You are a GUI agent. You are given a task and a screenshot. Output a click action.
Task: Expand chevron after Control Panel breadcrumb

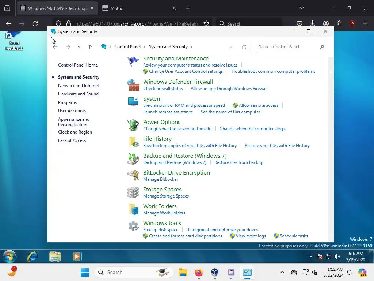[x=145, y=47]
